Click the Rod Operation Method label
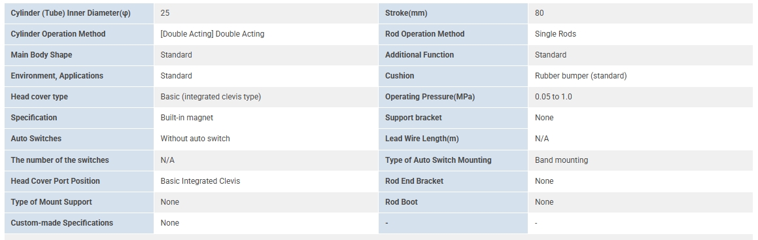The height and width of the screenshot is (240, 758). click(x=424, y=34)
